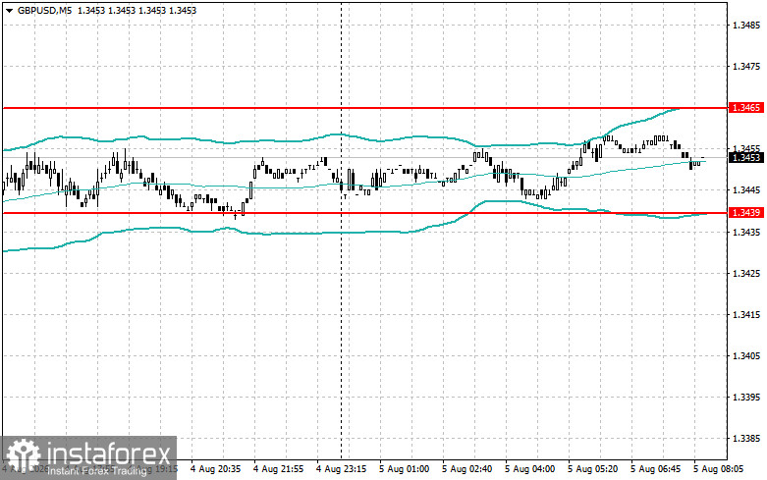The image size is (767, 480).
Task: Select the 1.3395 price scale value
Action: (746, 397)
